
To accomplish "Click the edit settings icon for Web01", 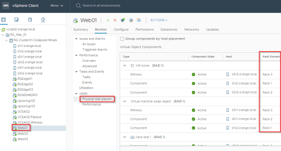I will click(131, 20).
